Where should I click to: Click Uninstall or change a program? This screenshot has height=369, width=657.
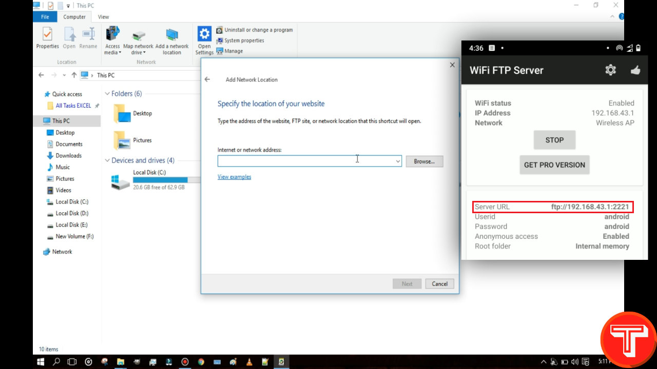(254, 30)
